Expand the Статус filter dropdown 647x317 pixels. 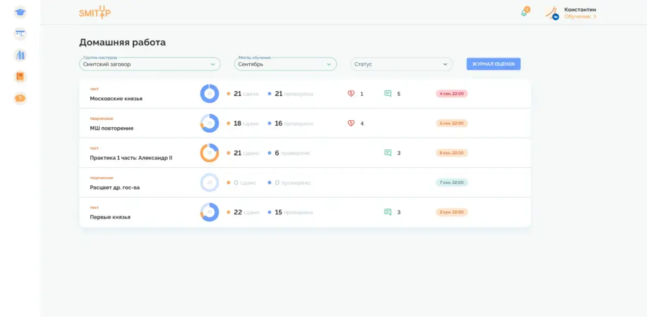tap(401, 64)
